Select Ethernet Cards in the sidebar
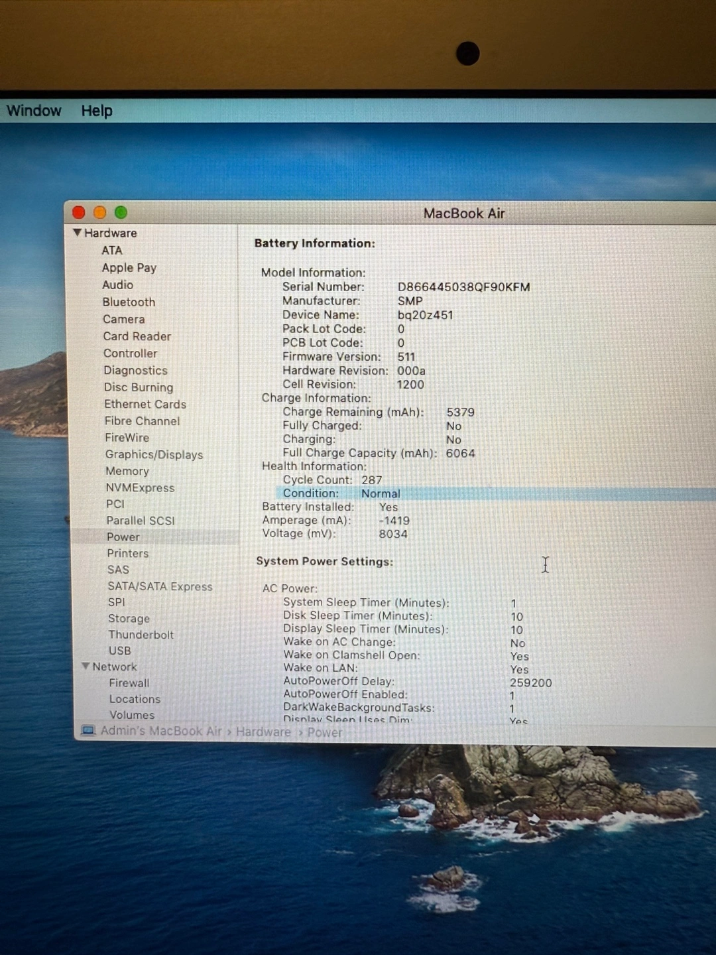Viewport: 716px width, 955px height. 145,405
